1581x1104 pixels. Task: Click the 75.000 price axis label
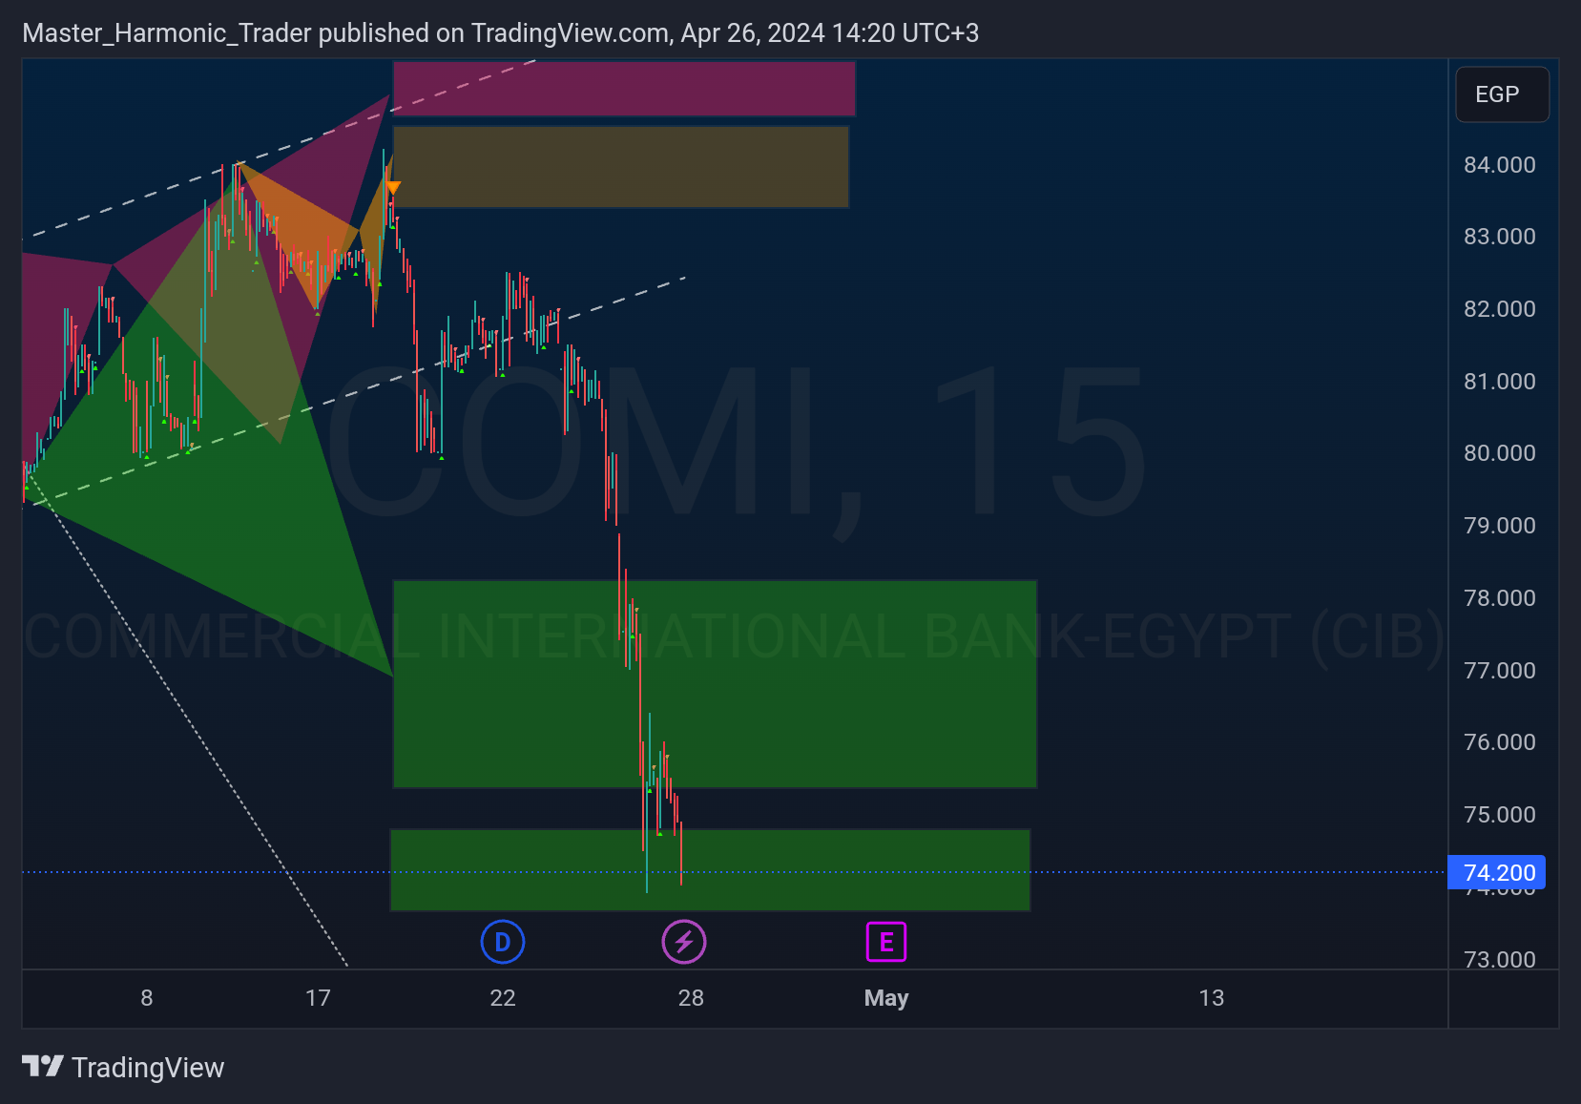(x=1500, y=815)
